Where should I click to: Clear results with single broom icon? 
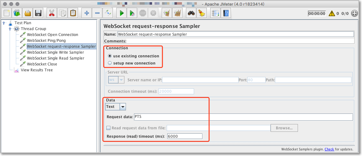167,13
